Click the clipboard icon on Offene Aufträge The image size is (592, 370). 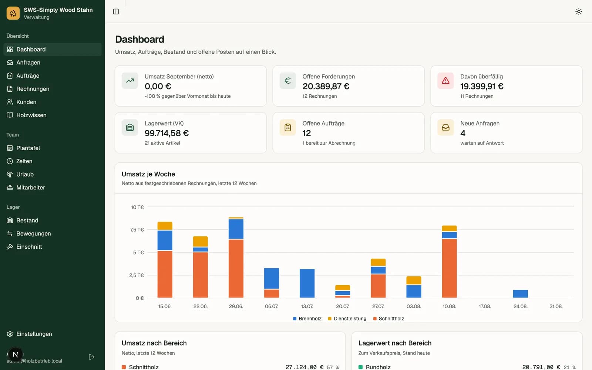(x=287, y=128)
